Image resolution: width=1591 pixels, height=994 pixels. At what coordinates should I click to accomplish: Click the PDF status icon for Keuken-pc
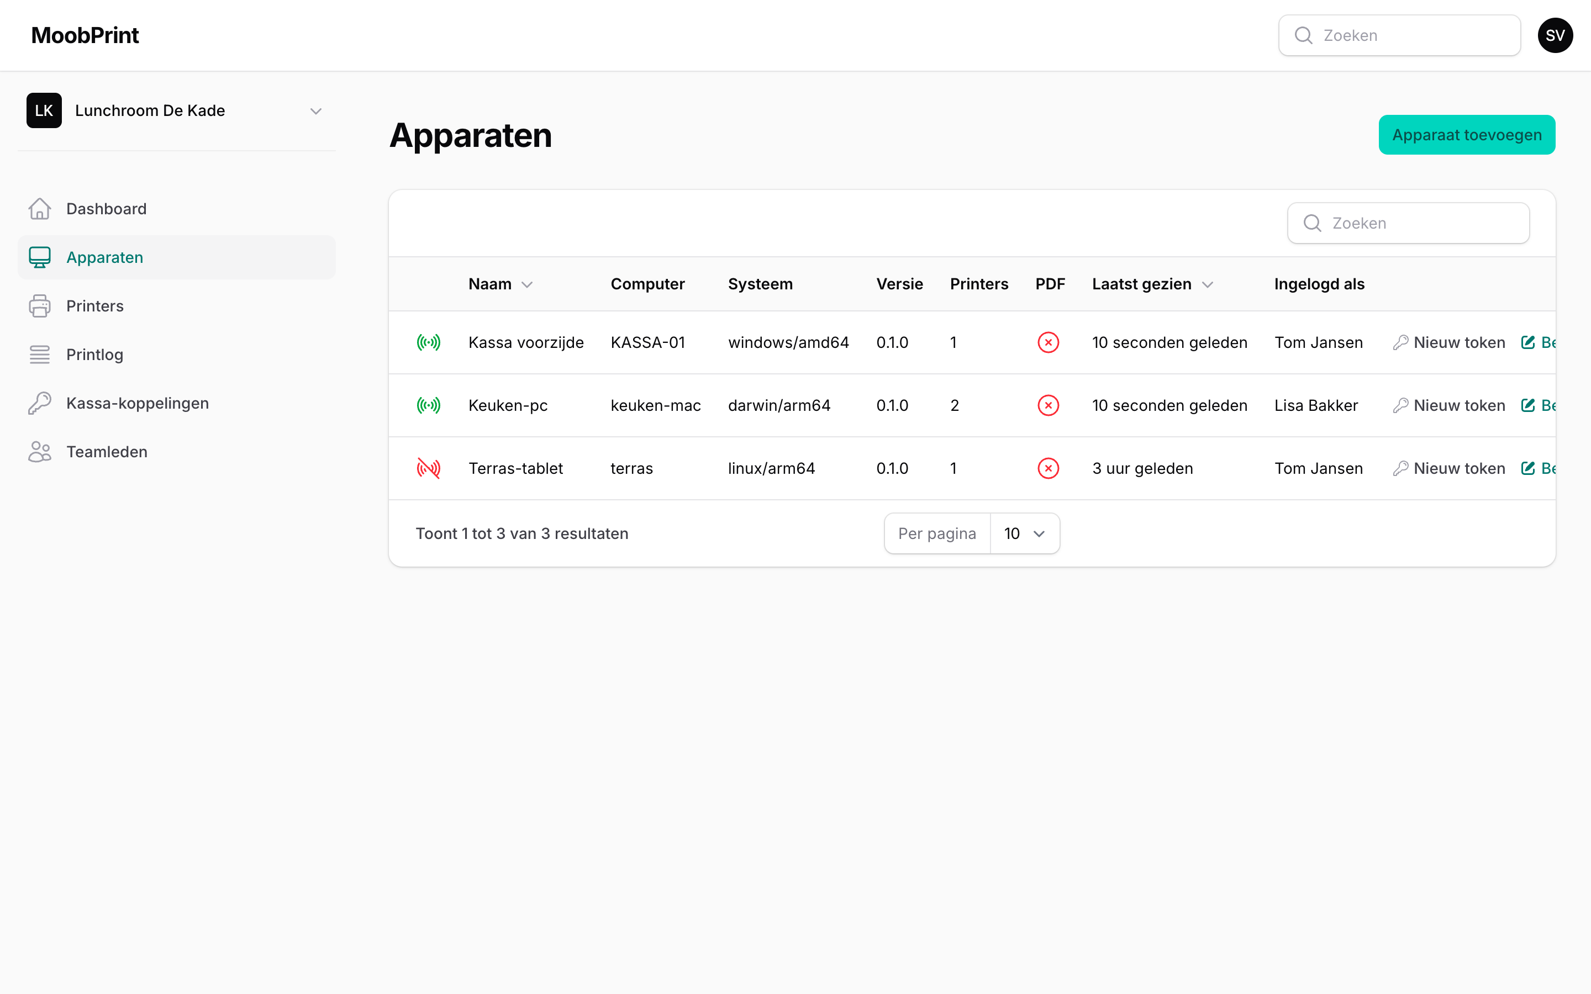(x=1049, y=405)
